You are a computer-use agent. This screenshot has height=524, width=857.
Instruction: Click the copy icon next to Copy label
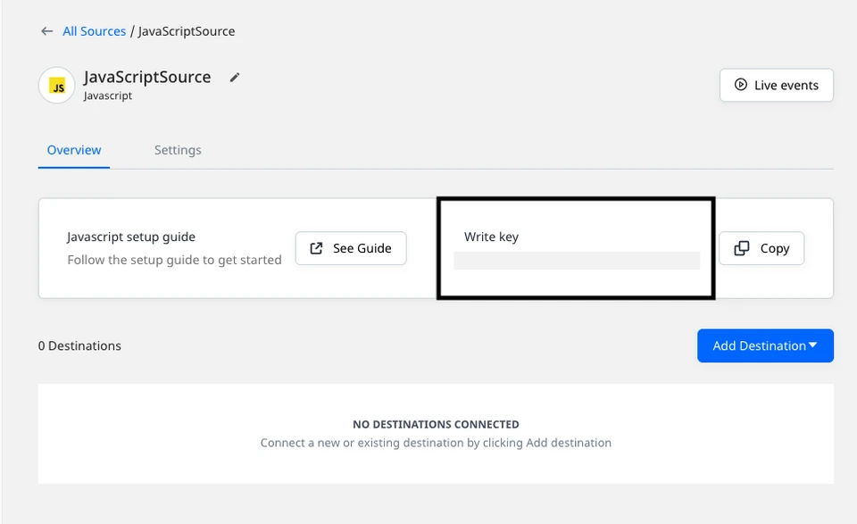742,248
